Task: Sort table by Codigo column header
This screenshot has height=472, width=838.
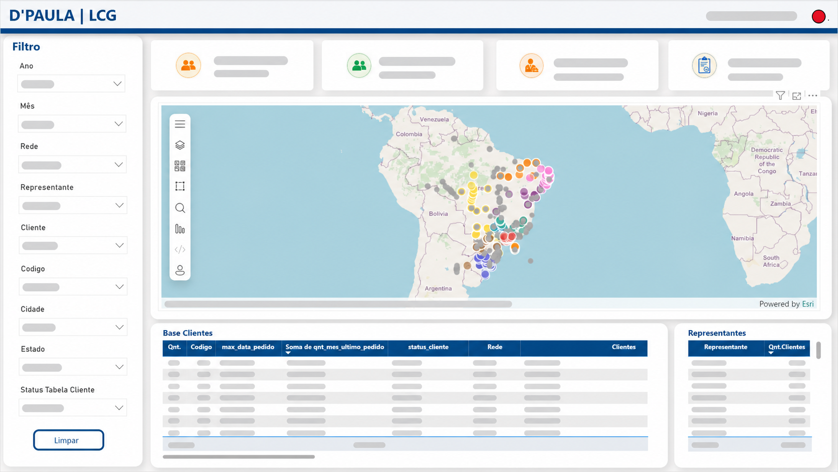Action: 201,347
